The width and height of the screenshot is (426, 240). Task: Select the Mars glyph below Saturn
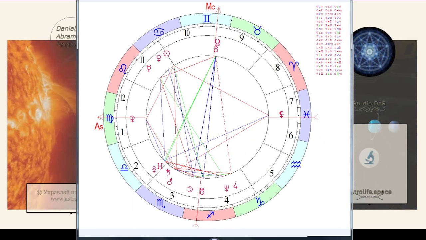click(x=170, y=181)
